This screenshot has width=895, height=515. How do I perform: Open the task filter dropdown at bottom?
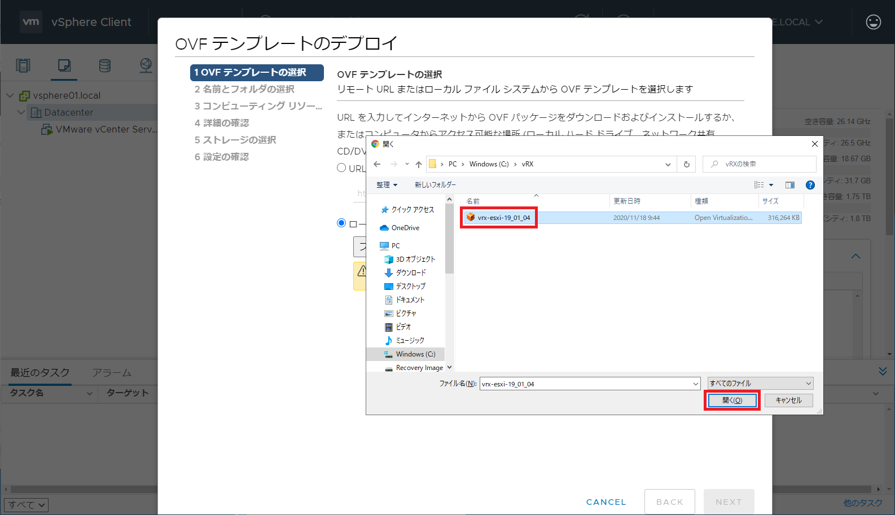26,505
